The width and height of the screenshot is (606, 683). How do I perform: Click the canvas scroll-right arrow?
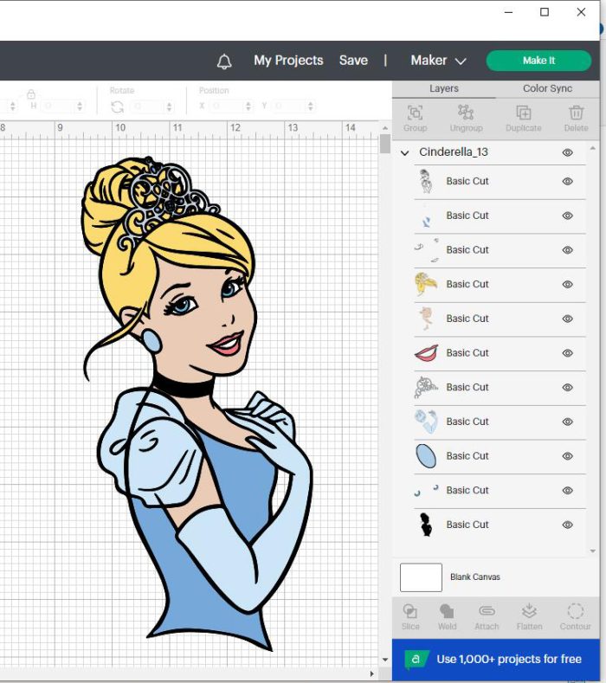(x=371, y=673)
